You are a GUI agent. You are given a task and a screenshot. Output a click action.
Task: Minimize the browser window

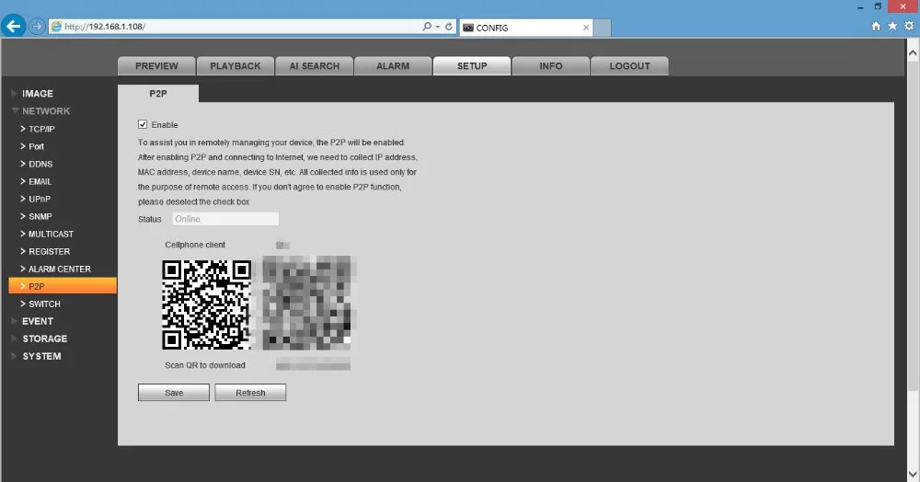click(860, 7)
